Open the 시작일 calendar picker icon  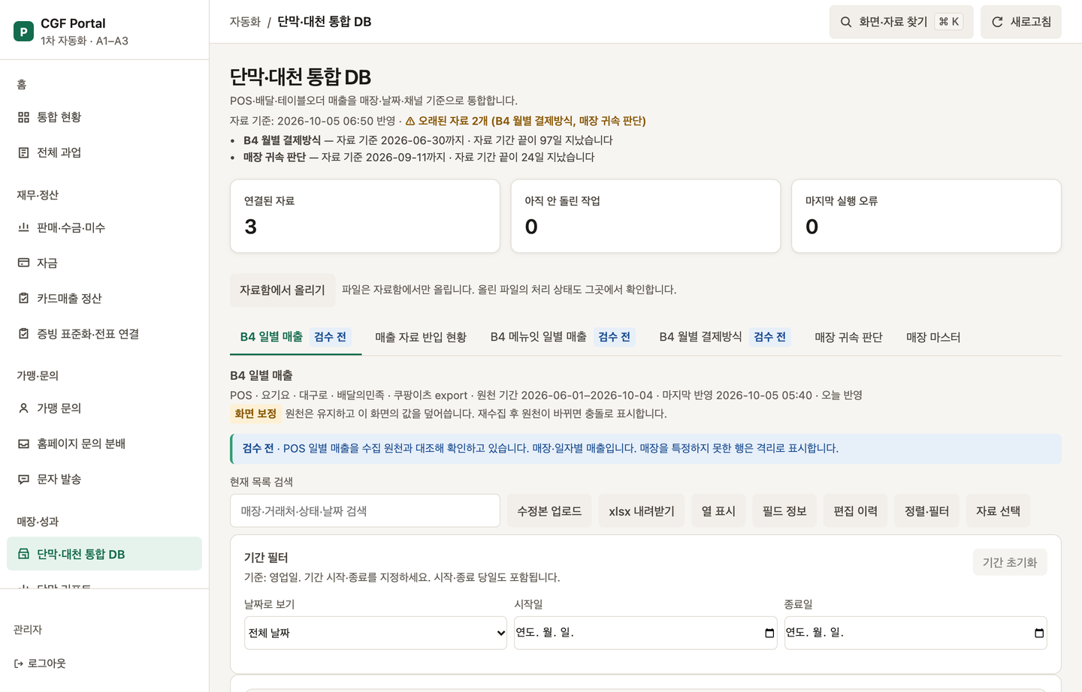pos(769,633)
